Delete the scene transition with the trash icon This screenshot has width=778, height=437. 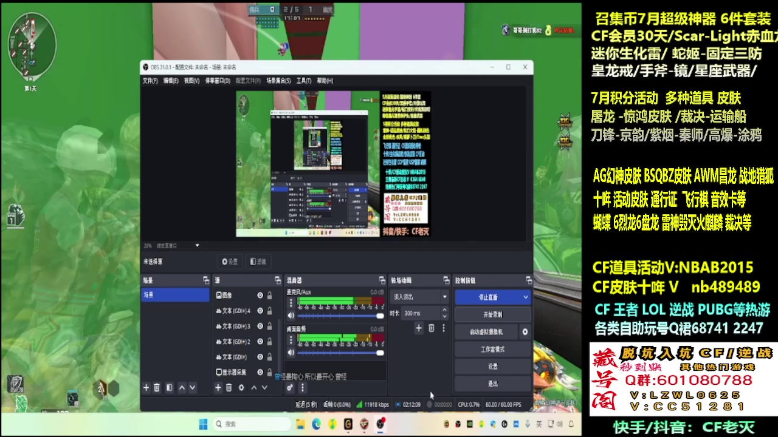coord(432,328)
